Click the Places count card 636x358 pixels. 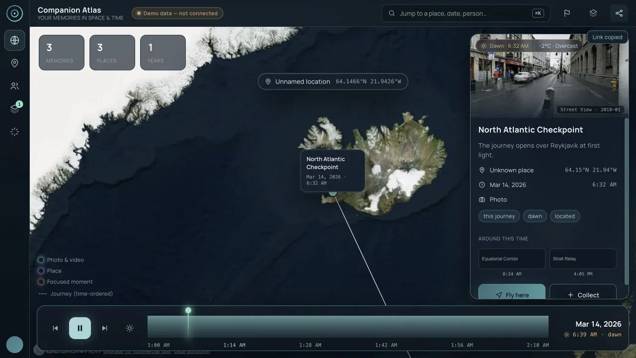[112, 53]
